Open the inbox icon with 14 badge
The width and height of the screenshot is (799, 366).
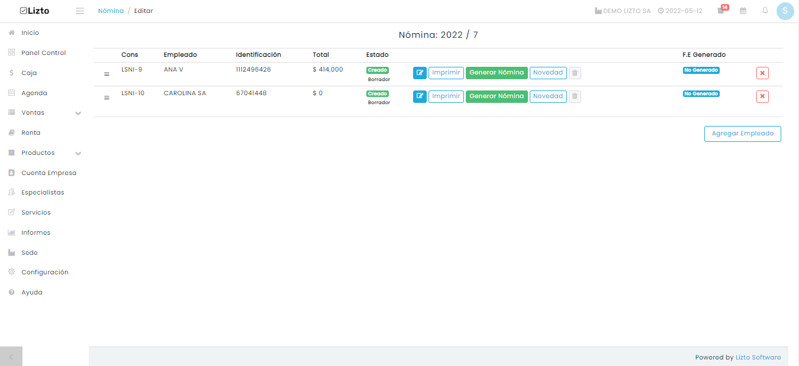721,11
